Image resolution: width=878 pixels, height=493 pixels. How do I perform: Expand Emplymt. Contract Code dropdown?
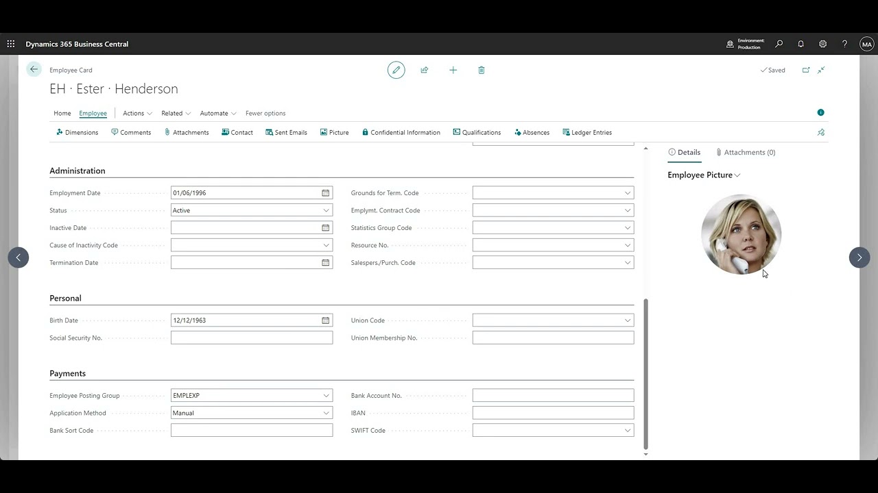tap(627, 210)
